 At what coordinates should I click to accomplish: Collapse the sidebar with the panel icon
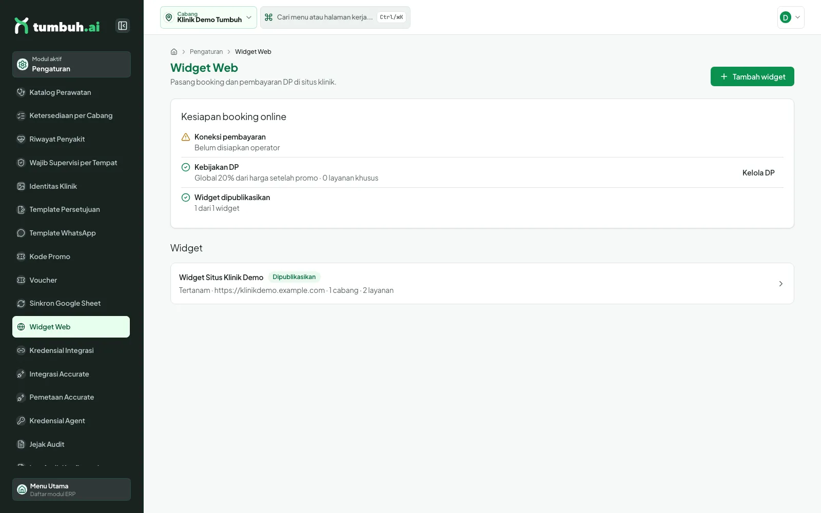[x=123, y=26]
